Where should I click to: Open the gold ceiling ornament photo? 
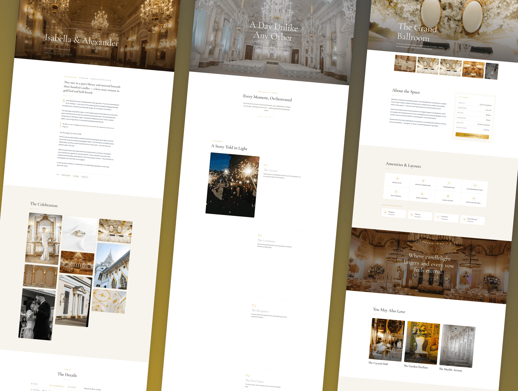[x=109, y=301]
